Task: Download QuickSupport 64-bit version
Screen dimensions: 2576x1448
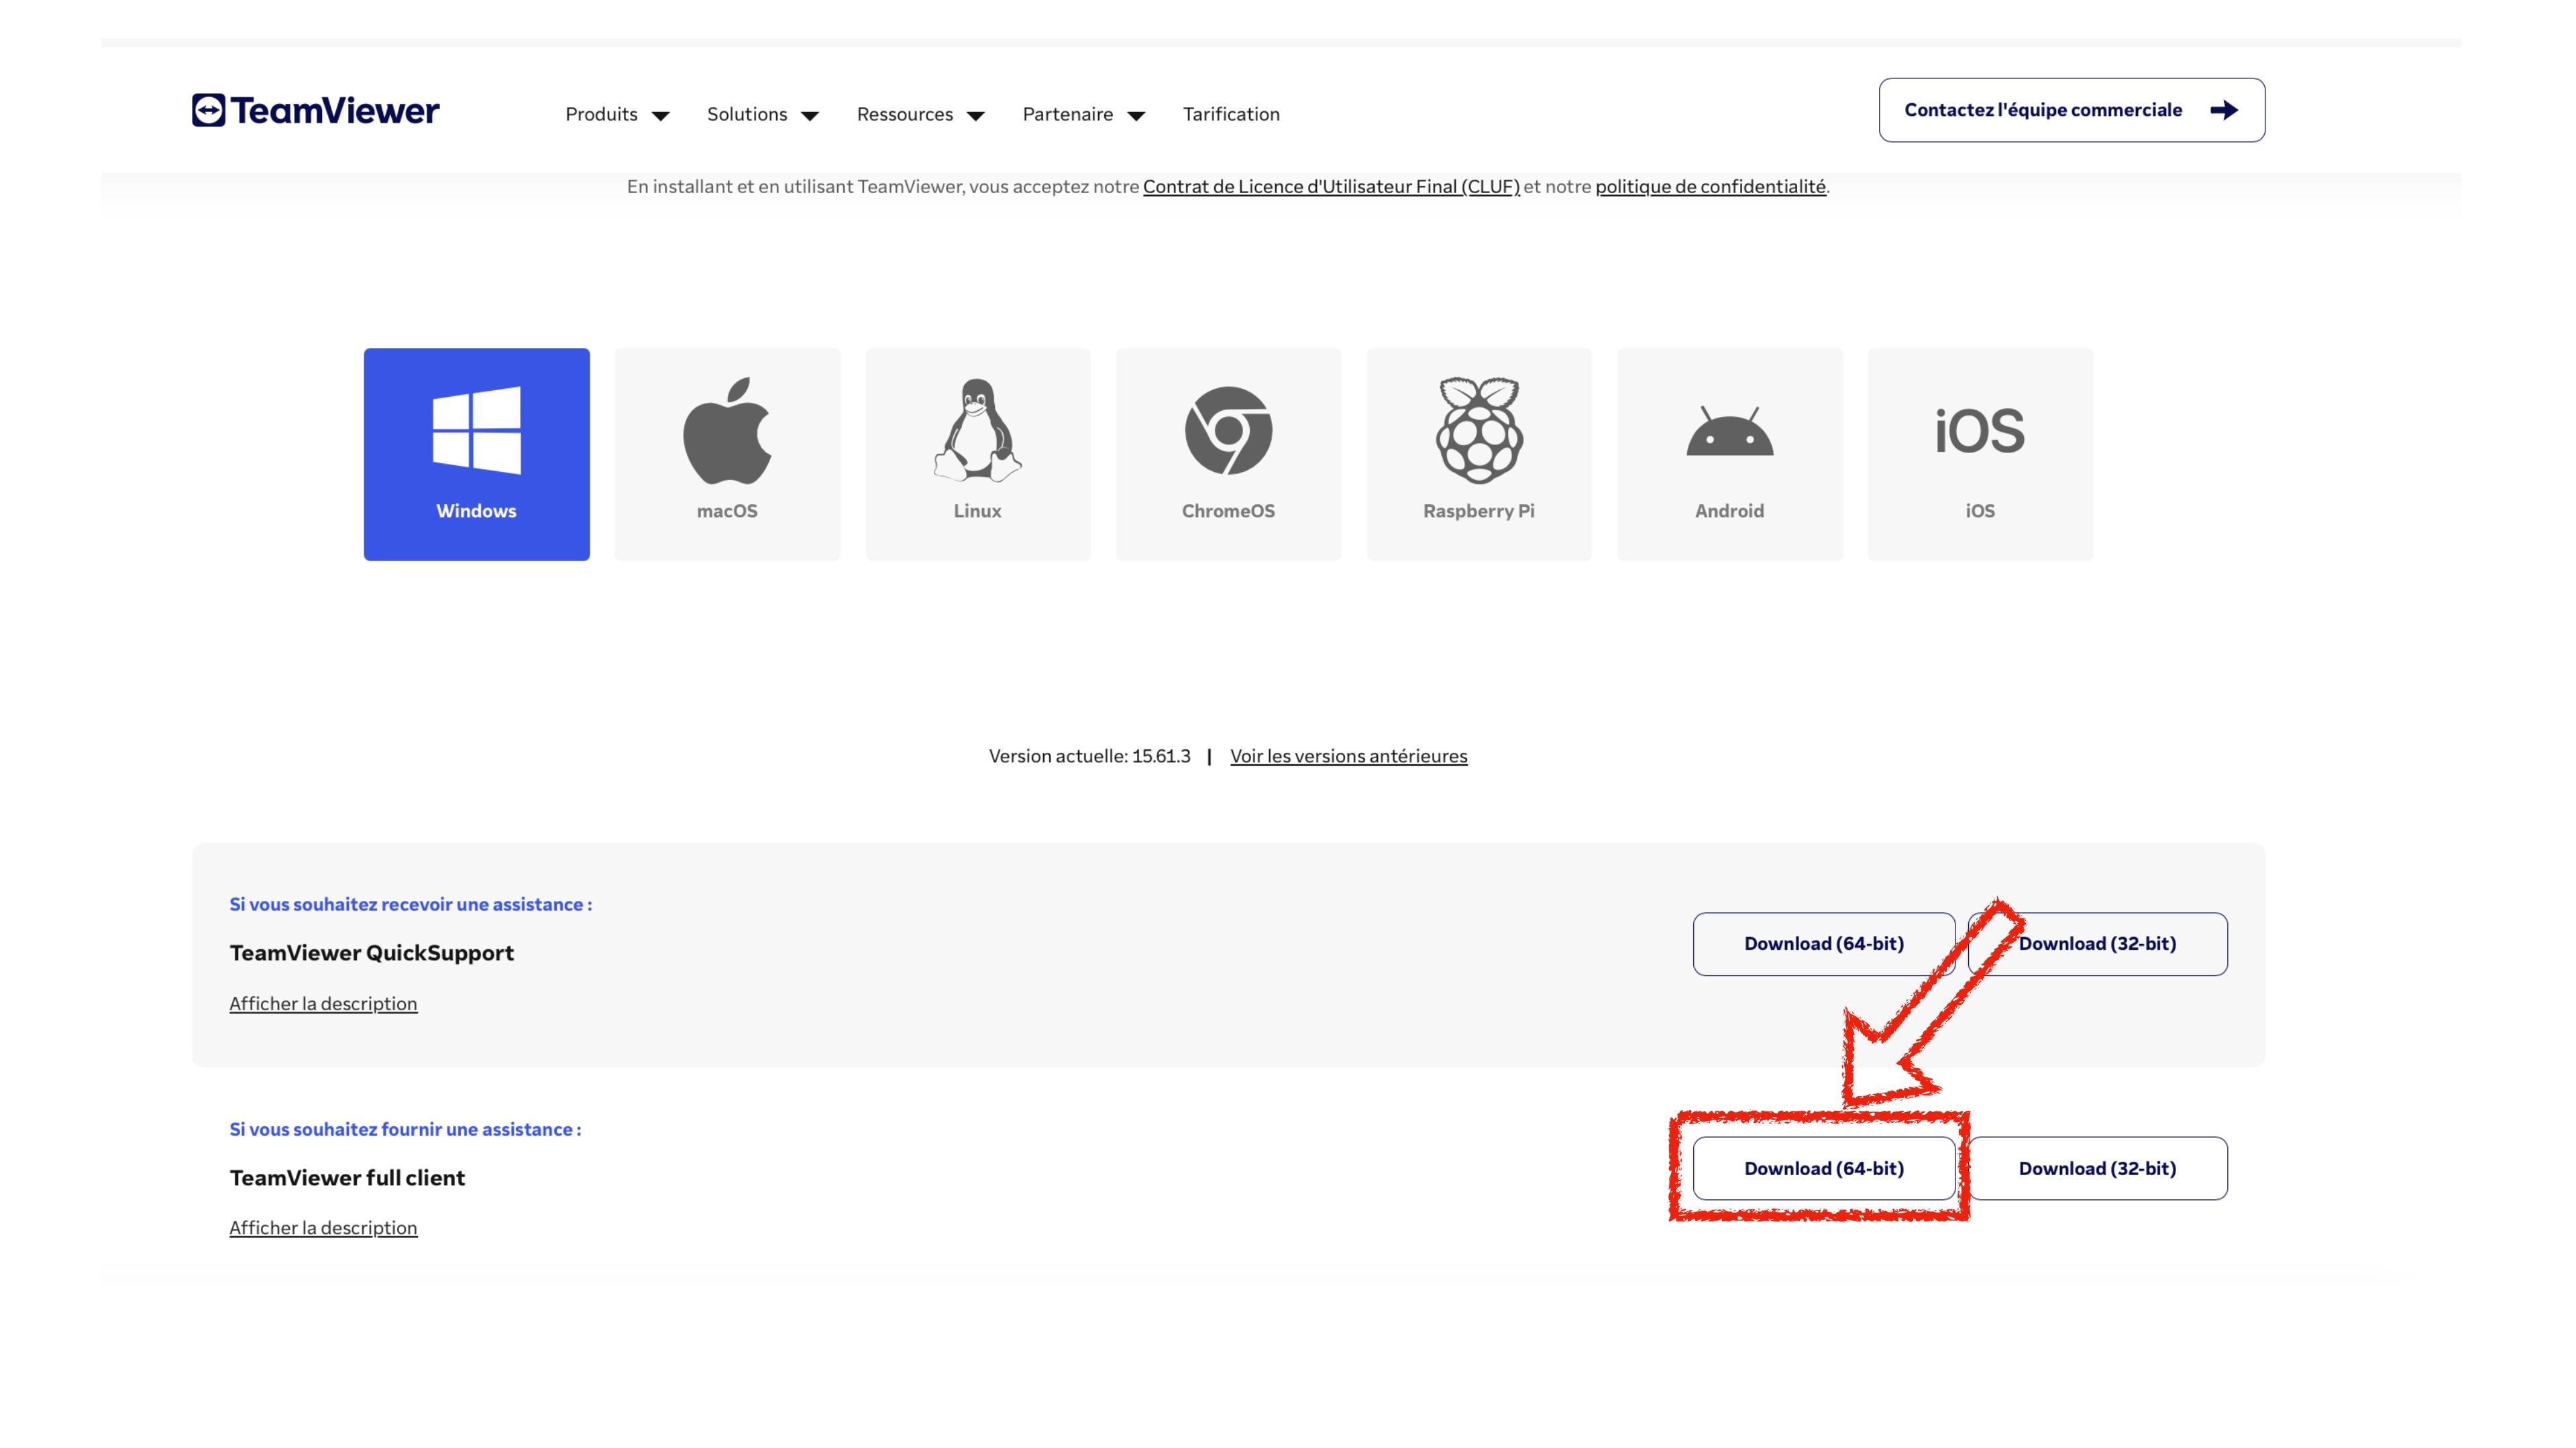Action: coord(1823,943)
